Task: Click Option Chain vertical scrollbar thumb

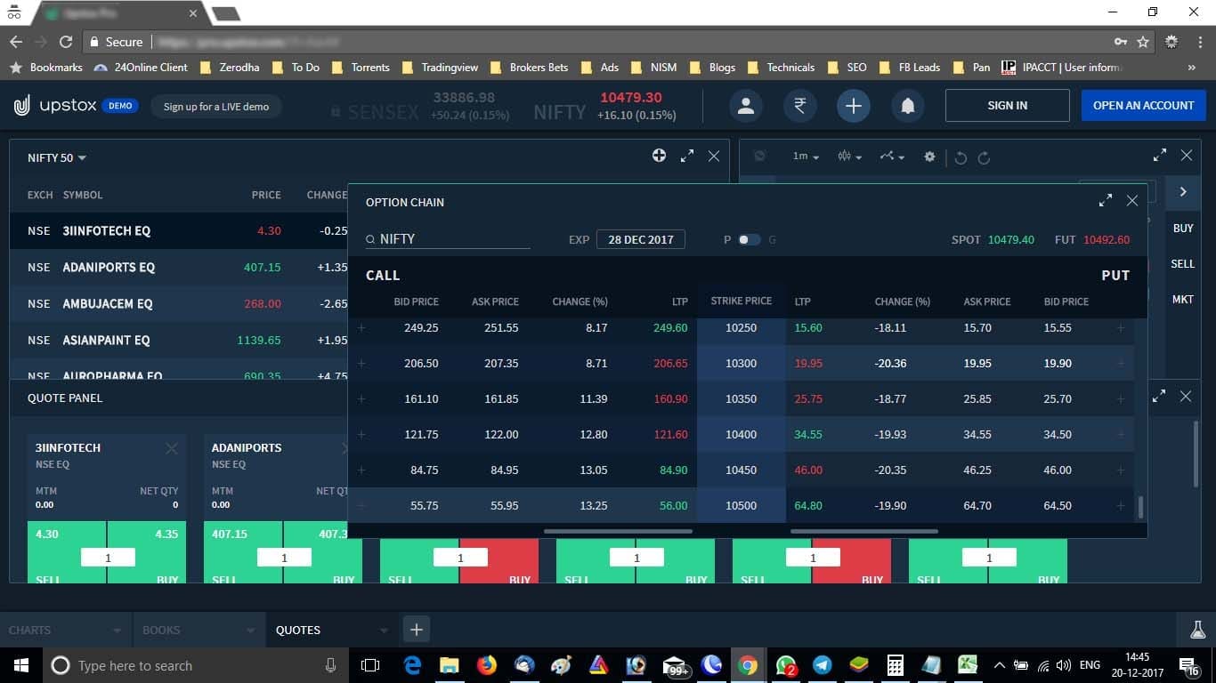Action: click(1140, 508)
